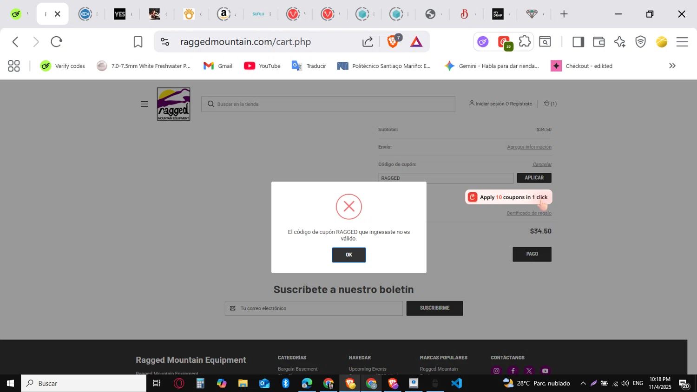
Task: Open the Agregar información shipping link
Action: point(529,147)
